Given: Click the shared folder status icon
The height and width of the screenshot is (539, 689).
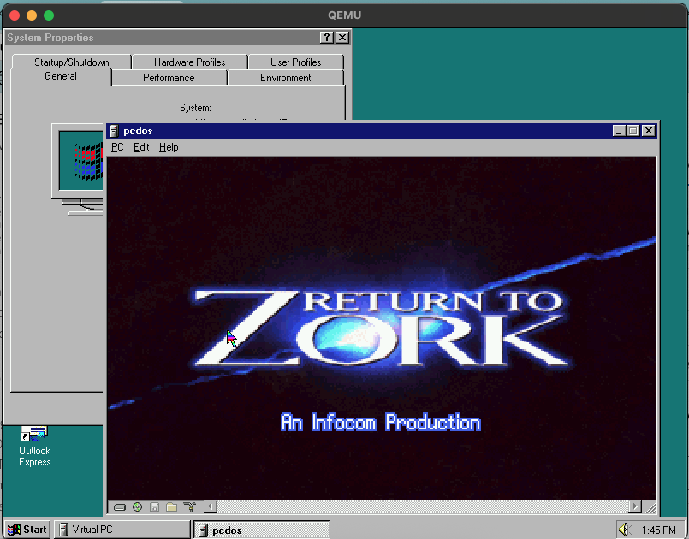Looking at the screenshot, I should pyautogui.click(x=171, y=506).
